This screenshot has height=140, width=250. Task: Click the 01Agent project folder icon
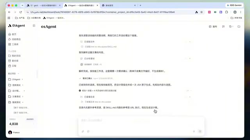tap(9, 79)
